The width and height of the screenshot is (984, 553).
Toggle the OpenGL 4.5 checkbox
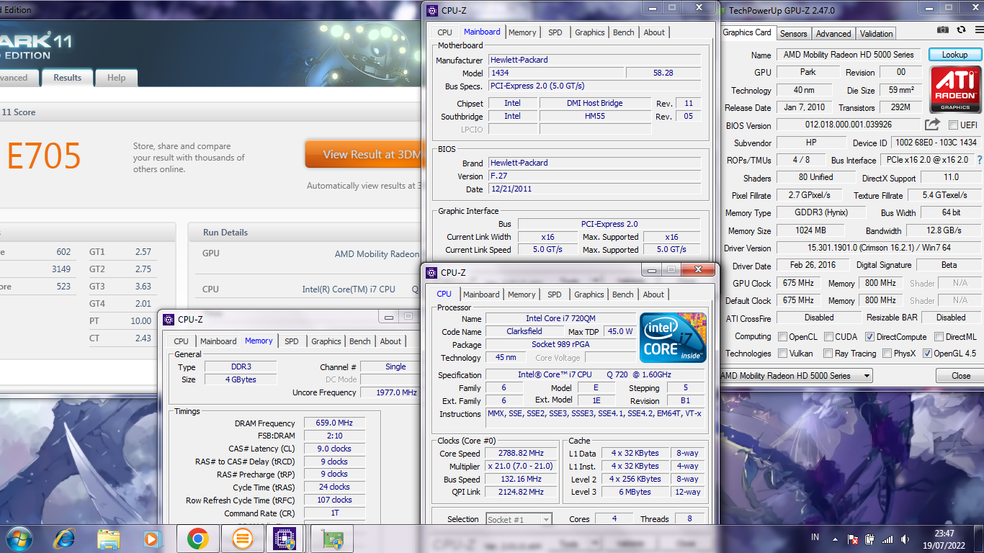(928, 354)
